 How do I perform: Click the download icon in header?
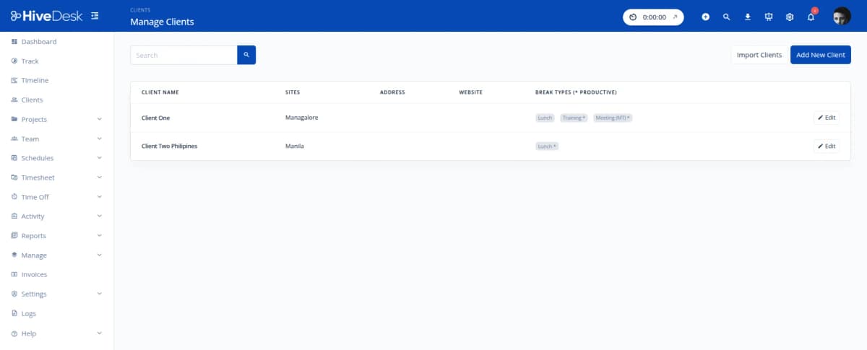click(x=748, y=17)
